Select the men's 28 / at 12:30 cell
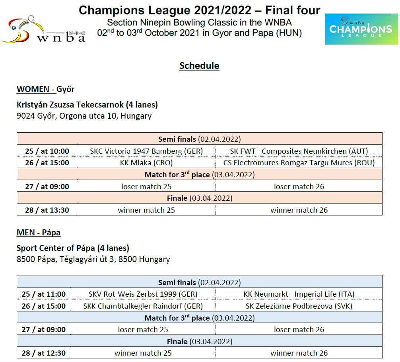Image resolution: width=400 pixels, height=362 pixels. coord(44,353)
